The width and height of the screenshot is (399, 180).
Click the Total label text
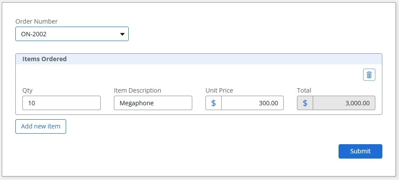coord(304,90)
